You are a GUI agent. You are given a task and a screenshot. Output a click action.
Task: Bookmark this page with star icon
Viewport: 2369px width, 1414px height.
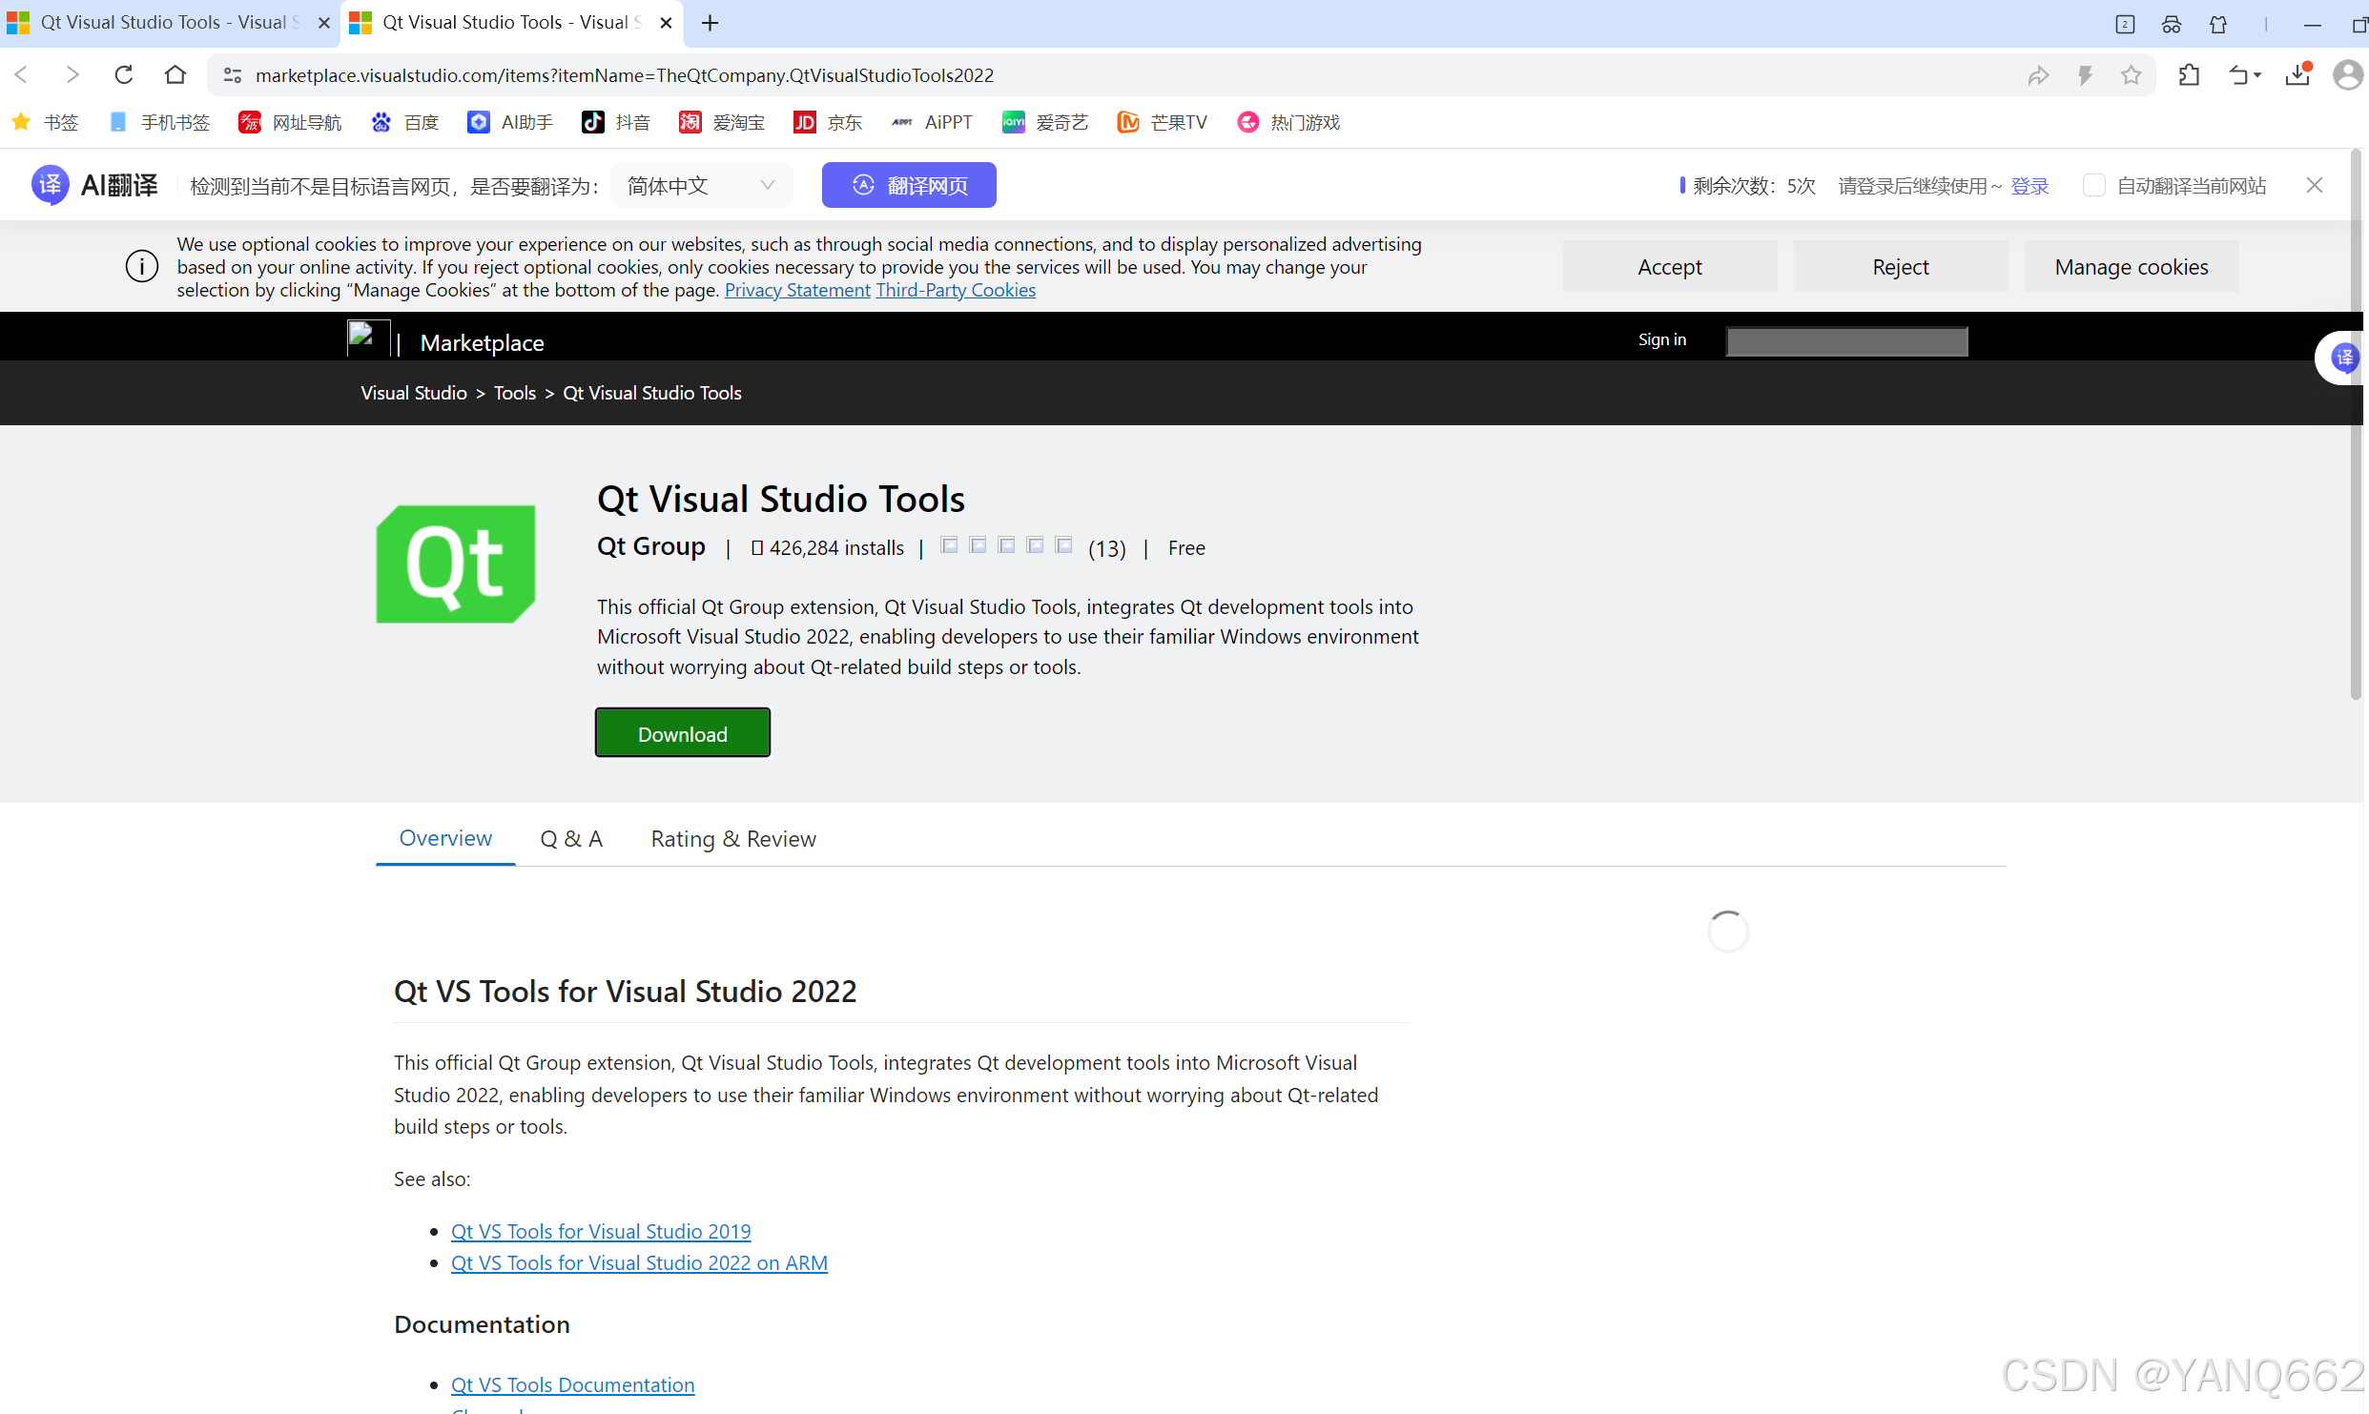(2131, 75)
